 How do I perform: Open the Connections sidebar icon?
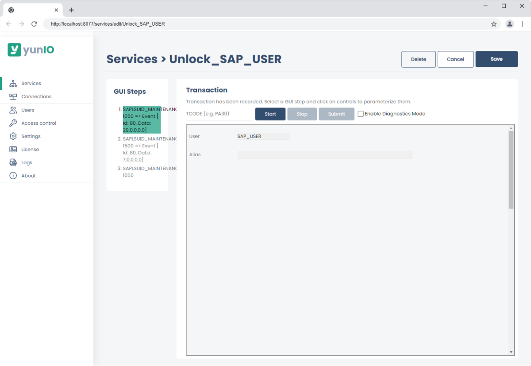13,96
